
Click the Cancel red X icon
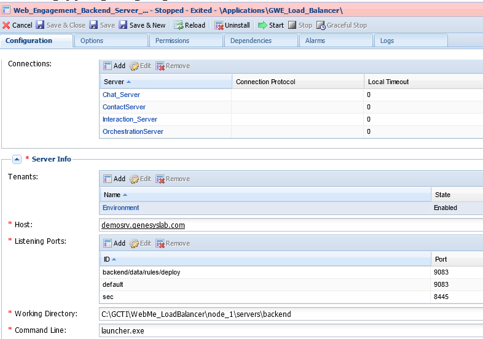pyautogui.click(x=6, y=25)
